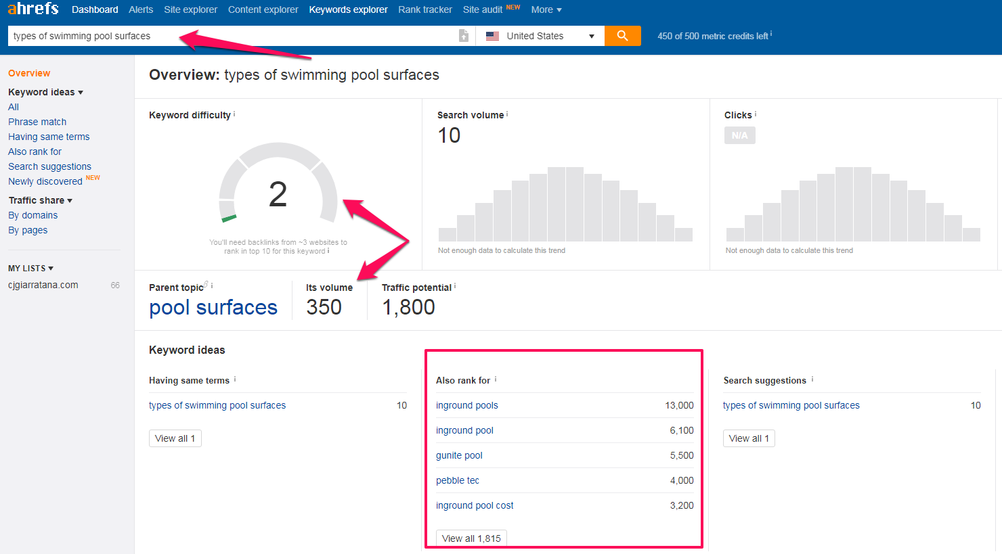Click the upload keyword list file icon
Screen dimensions: 1002x554
[464, 36]
